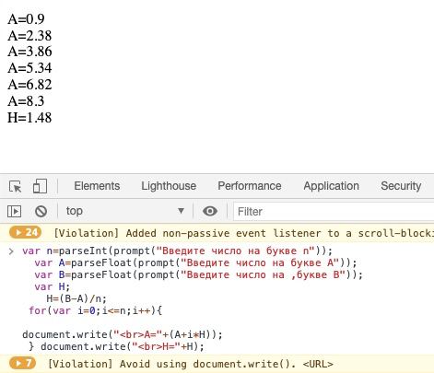The height and width of the screenshot is (373, 434).
Task: Switch to the Performance tab
Action: 250,186
